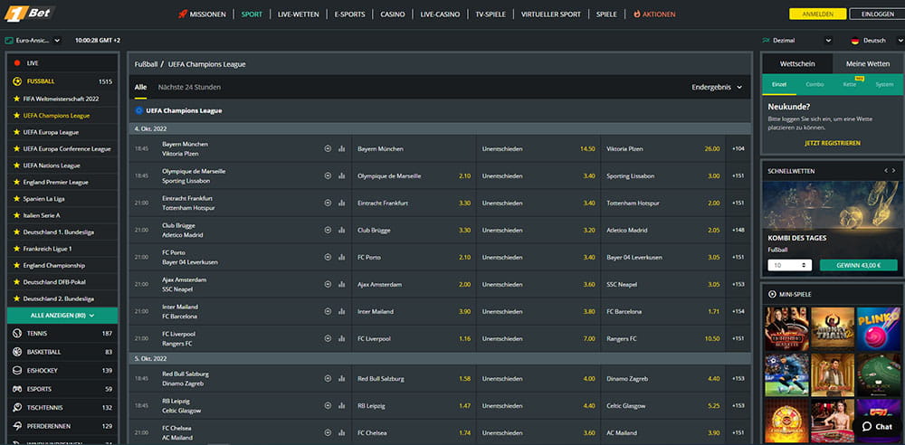Click the Tennis icon in sidebar
The height and width of the screenshot is (445, 905).
coord(16,334)
